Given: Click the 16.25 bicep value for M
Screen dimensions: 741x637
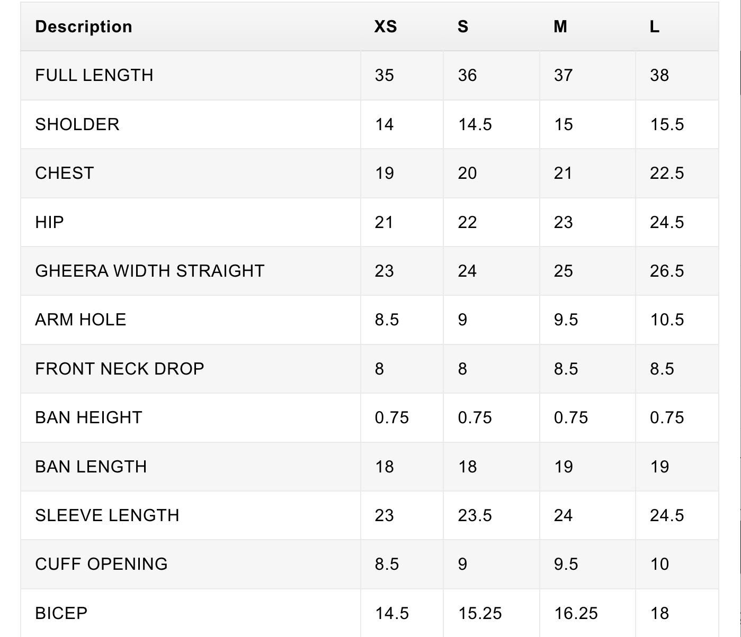Looking at the screenshot, I should [x=576, y=613].
